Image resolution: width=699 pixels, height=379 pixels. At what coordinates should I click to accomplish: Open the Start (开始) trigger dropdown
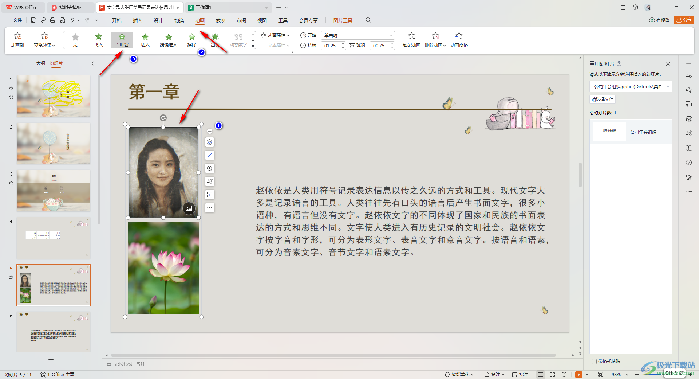358,35
